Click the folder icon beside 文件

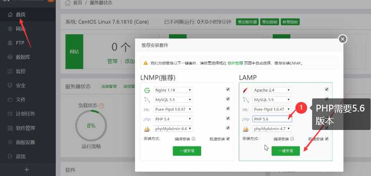pyautogui.click(x=10, y=100)
